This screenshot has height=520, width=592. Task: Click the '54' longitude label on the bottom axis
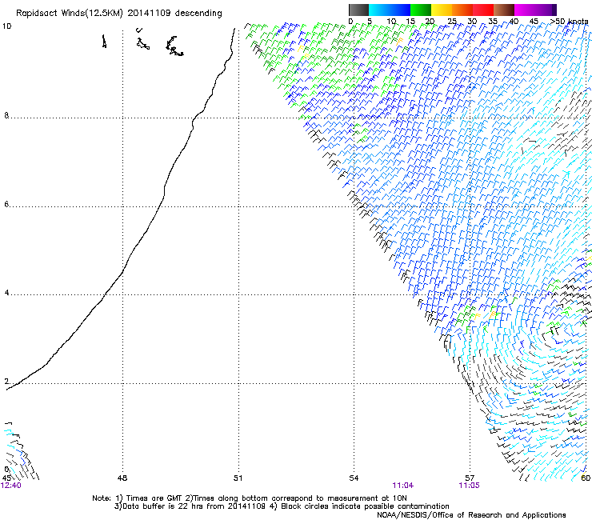tap(354, 478)
